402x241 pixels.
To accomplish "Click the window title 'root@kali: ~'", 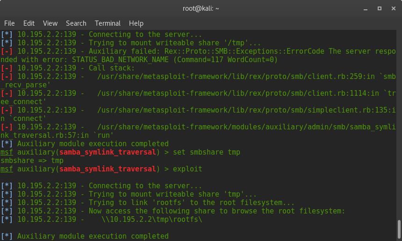I will pyautogui.click(x=201, y=8).
